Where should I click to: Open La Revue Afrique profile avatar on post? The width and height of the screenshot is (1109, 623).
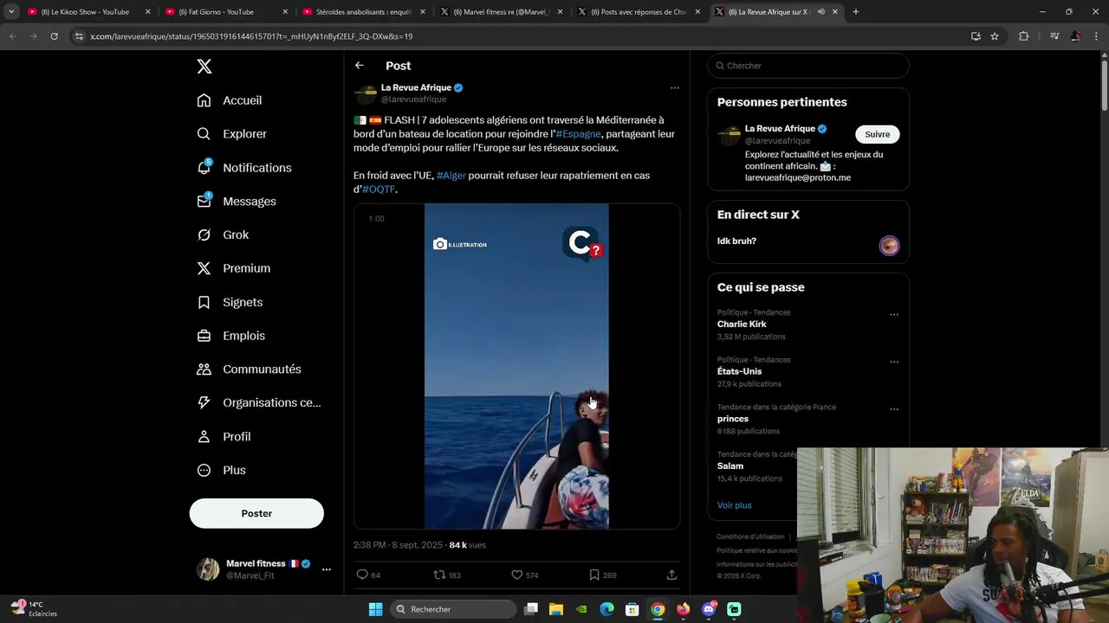366,93
